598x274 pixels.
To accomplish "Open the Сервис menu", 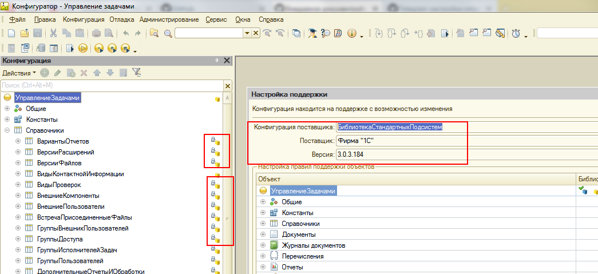I will coord(216,19).
